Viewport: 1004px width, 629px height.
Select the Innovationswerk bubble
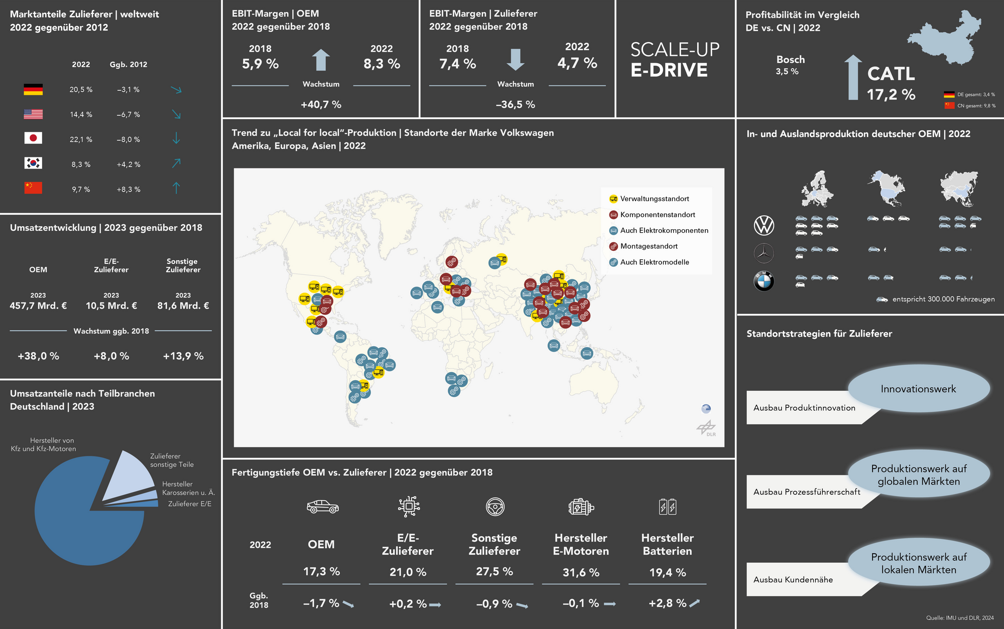point(919,389)
